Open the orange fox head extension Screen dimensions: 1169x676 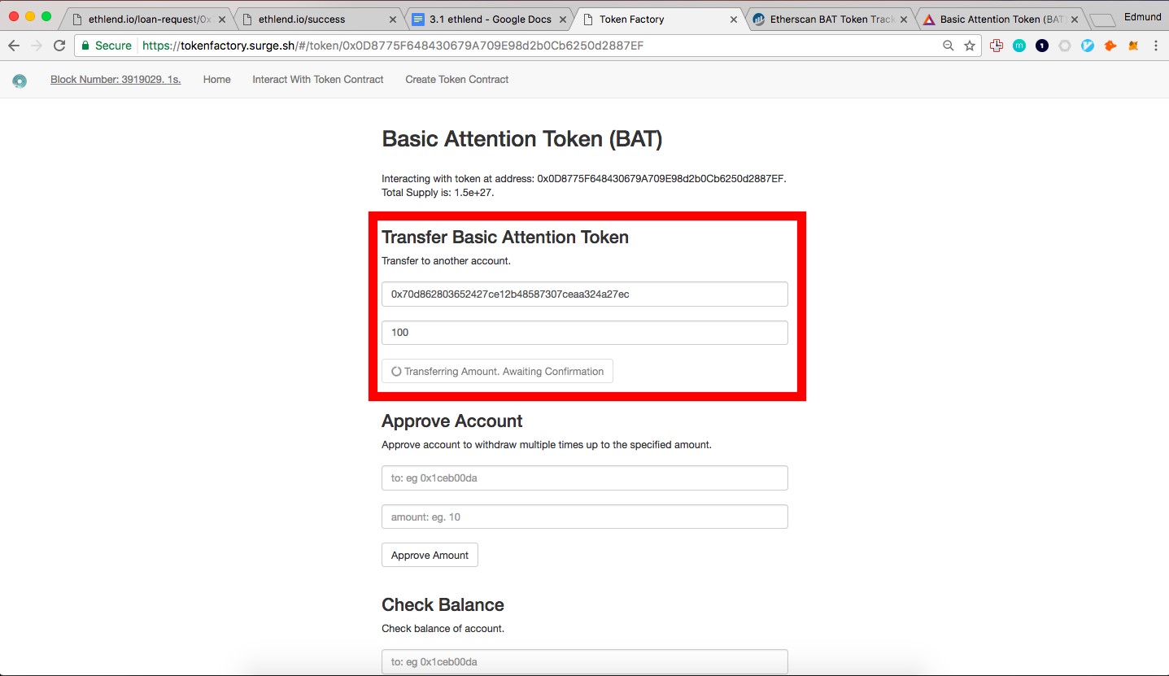click(x=1110, y=46)
